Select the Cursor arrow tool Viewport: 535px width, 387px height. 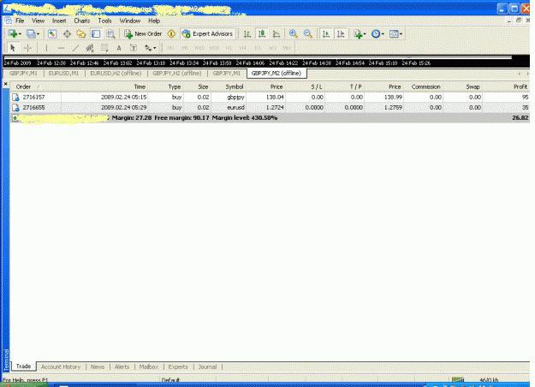[x=13, y=48]
